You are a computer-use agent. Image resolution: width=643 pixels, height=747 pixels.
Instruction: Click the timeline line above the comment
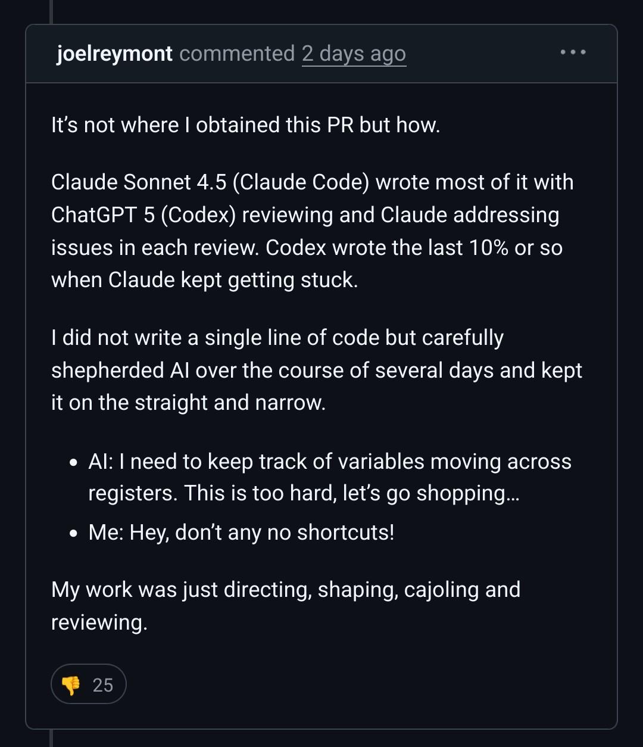pyautogui.click(x=51, y=11)
